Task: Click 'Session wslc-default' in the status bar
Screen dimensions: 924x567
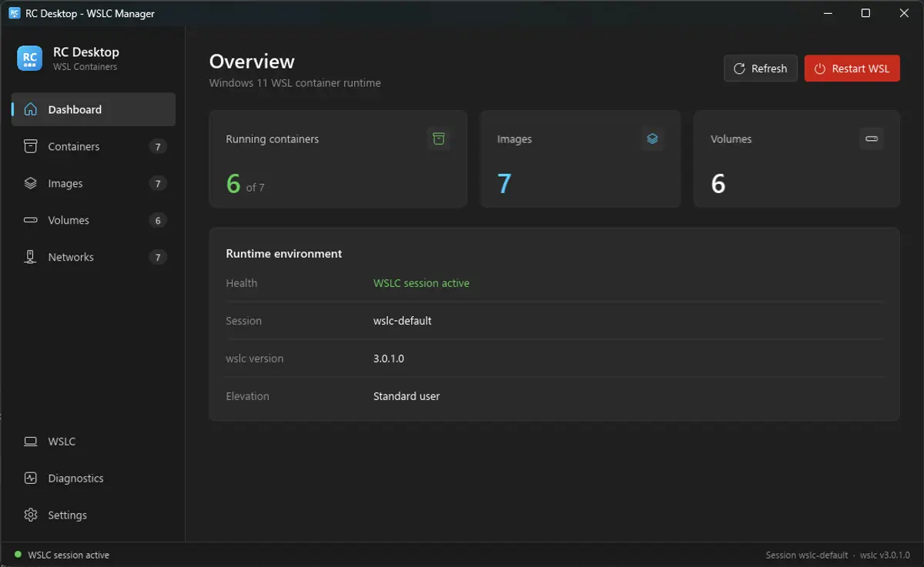Action: pyautogui.click(x=807, y=555)
